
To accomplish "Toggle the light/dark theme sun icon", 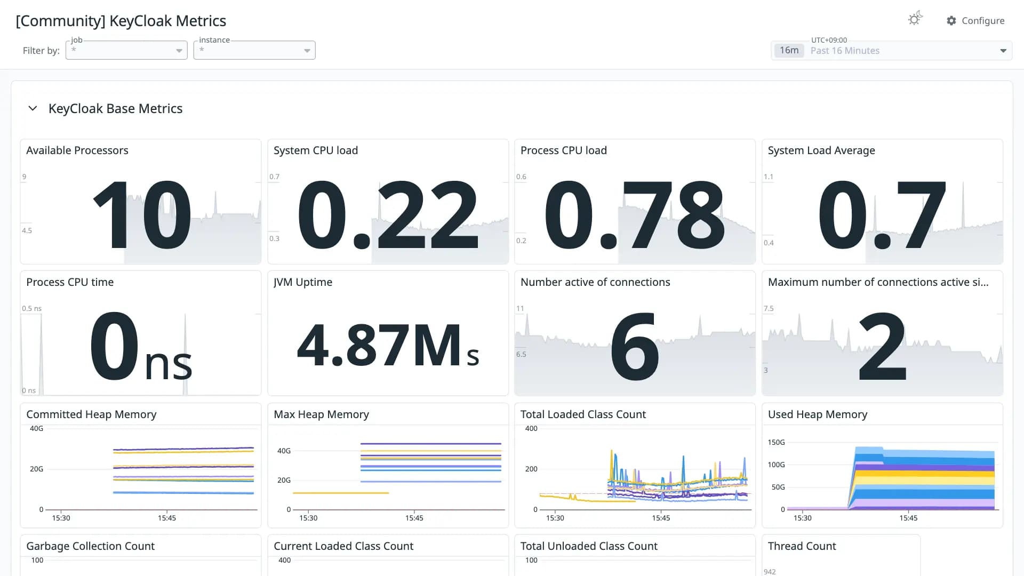I will [915, 19].
